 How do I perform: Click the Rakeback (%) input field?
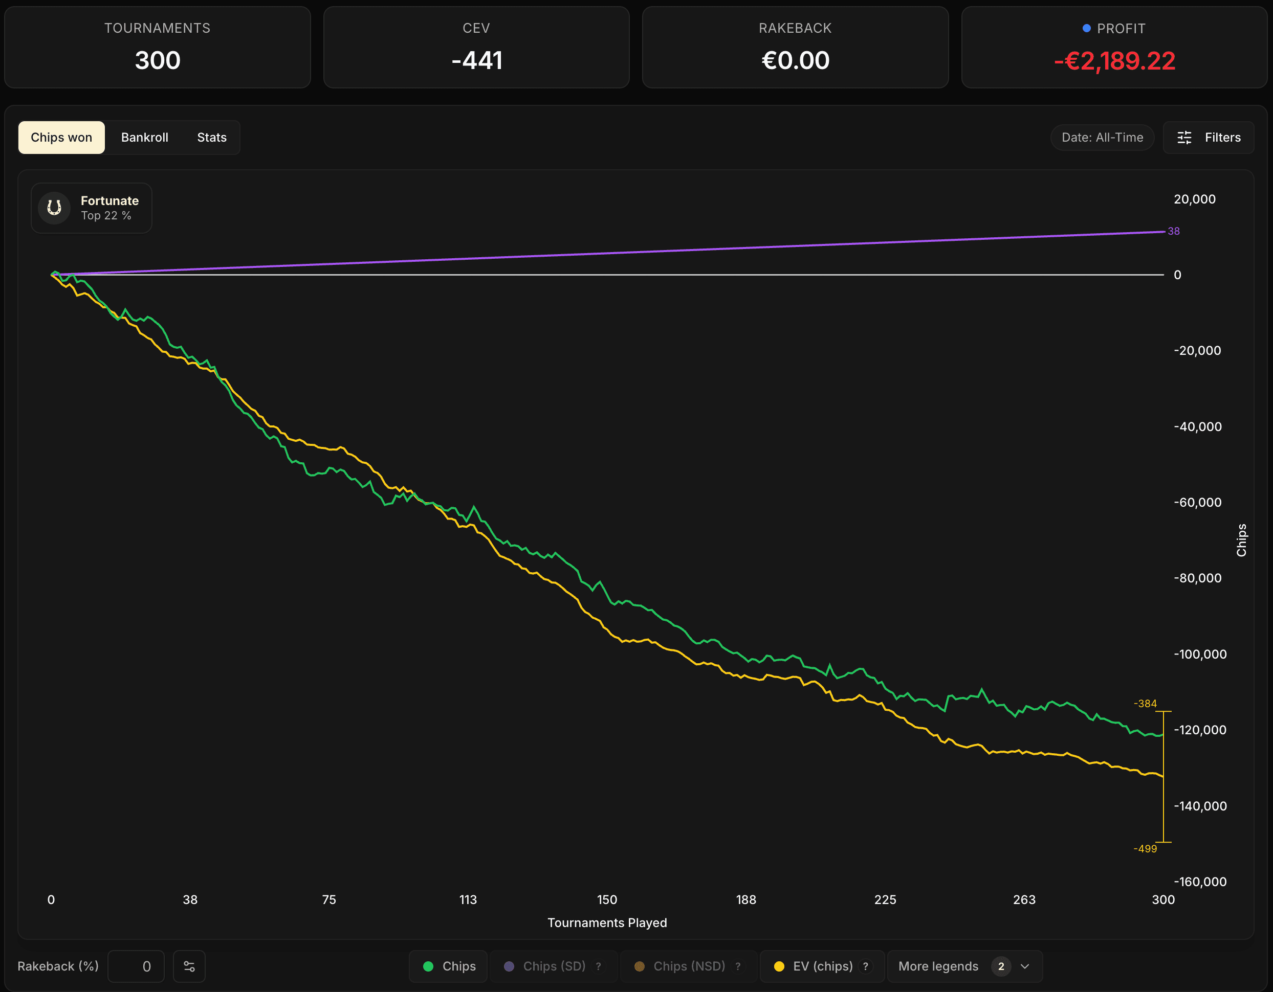(x=136, y=966)
